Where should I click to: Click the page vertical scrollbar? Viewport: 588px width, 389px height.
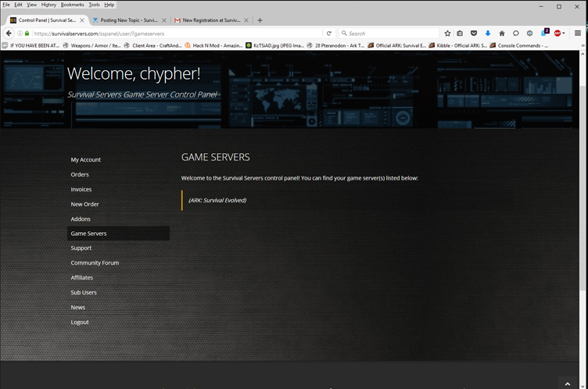583,187
